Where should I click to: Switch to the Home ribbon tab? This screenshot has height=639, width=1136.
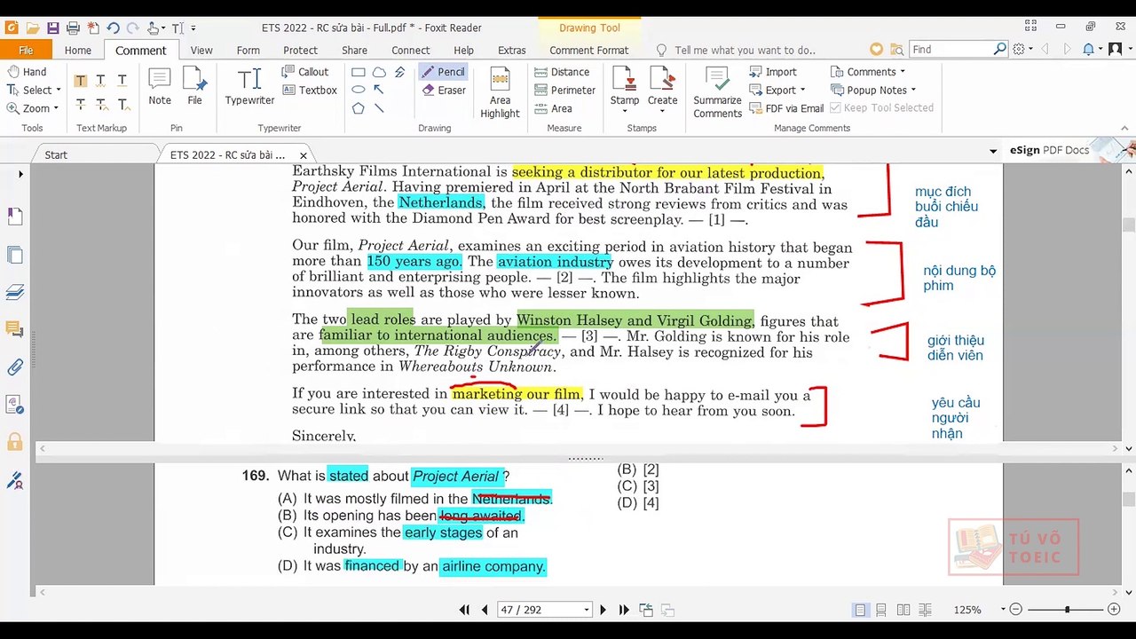click(x=77, y=51)
